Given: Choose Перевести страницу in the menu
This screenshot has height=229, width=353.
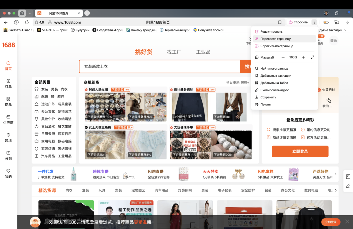Looking at the screenshot, I should (284, 39).
